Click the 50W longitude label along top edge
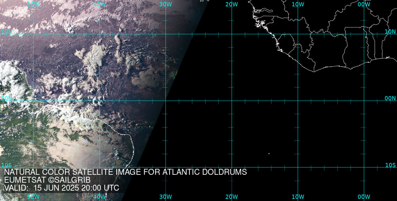 coord(33,4)
